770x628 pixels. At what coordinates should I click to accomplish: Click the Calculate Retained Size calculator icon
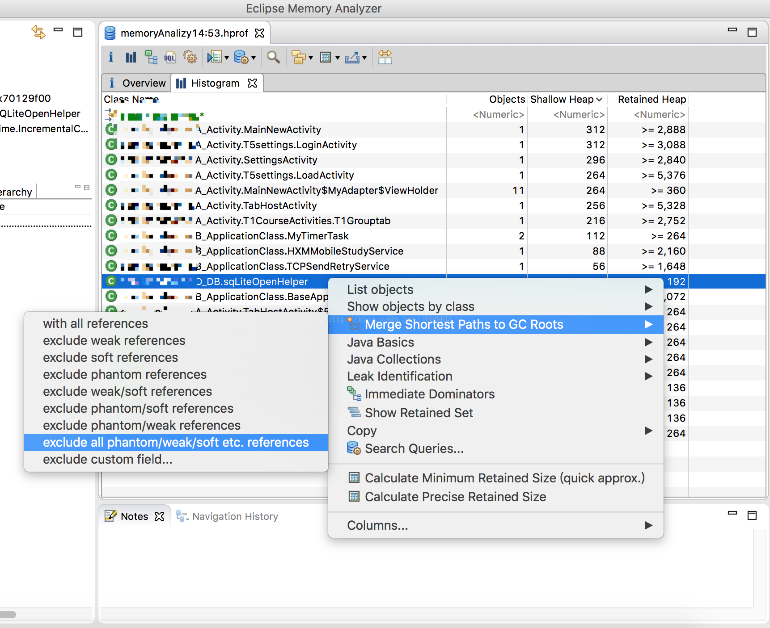(326, 57)
